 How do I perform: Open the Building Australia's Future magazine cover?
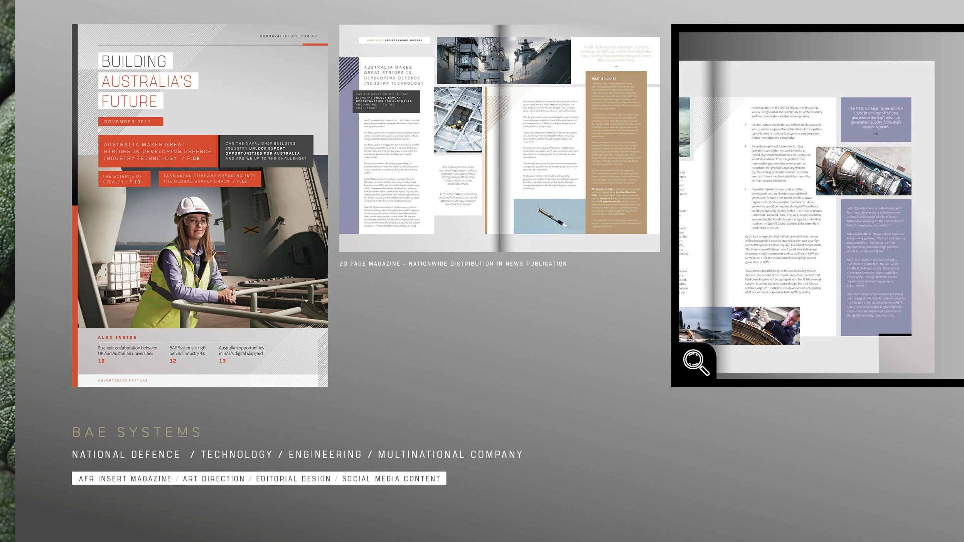click(200, 205)
